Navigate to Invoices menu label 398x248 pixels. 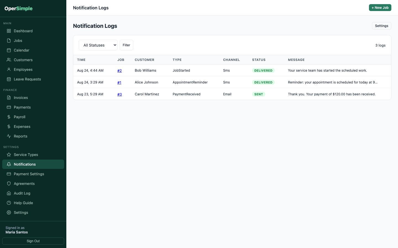tap(21, 98)
